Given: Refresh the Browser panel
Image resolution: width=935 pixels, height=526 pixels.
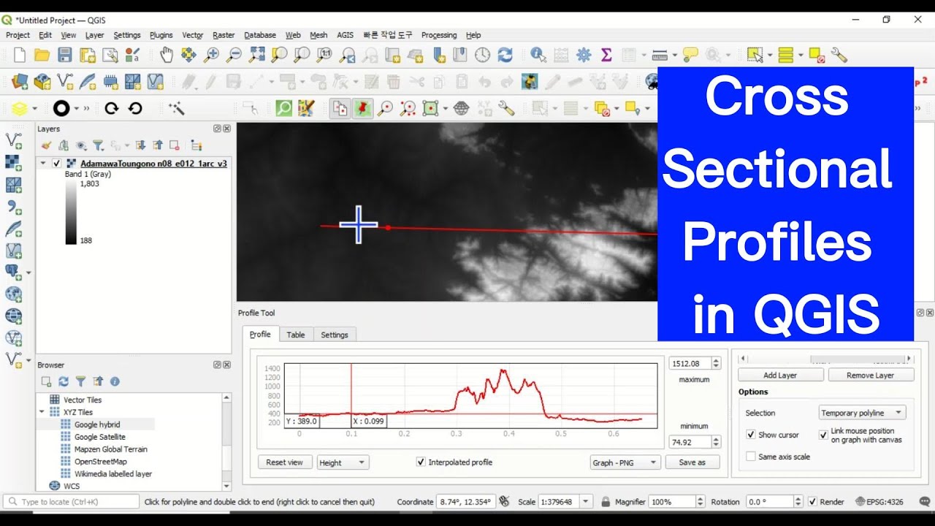Looking at the screenshot, I should 64,381.
